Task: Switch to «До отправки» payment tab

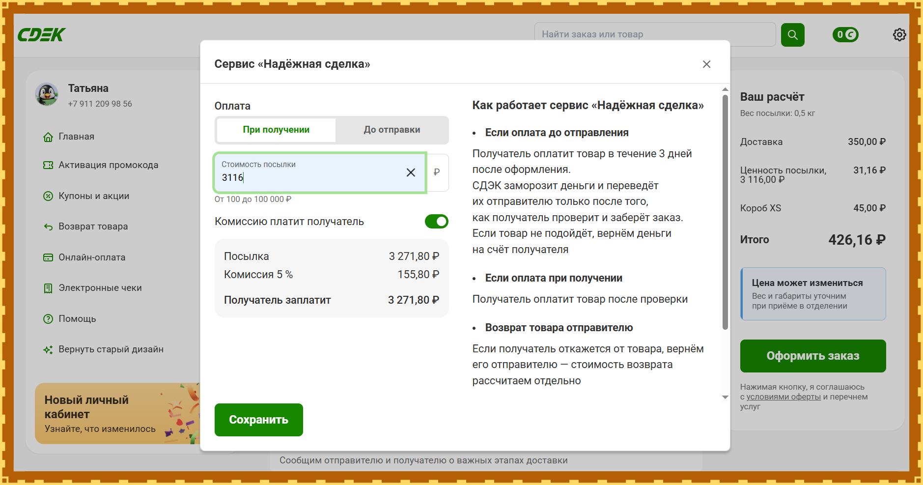Action: point(392,130)
